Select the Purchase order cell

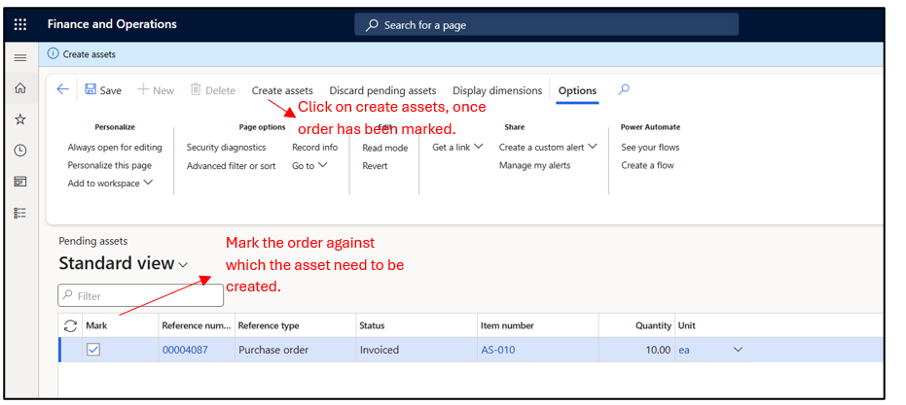(295, 350)
